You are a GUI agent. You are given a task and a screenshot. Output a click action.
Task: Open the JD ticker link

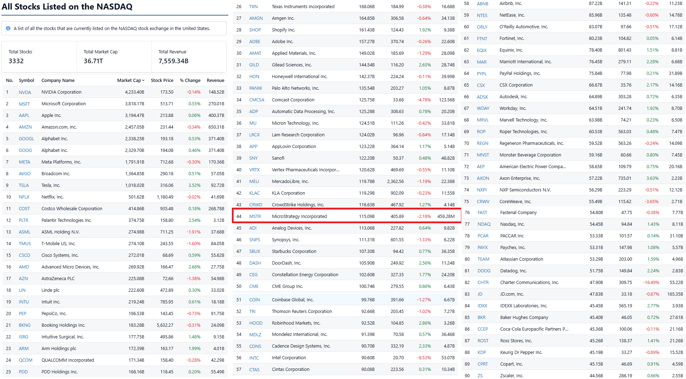480,294
